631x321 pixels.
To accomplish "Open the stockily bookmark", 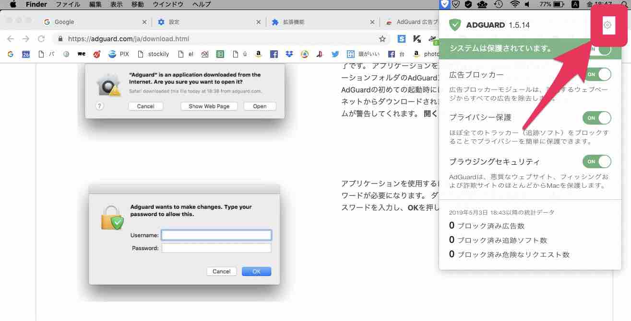I will click(x=153, y=54).
